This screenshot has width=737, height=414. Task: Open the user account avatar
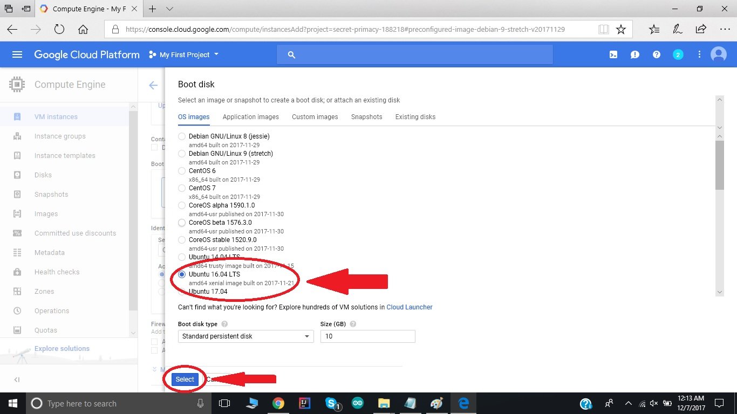coord(719,54)
